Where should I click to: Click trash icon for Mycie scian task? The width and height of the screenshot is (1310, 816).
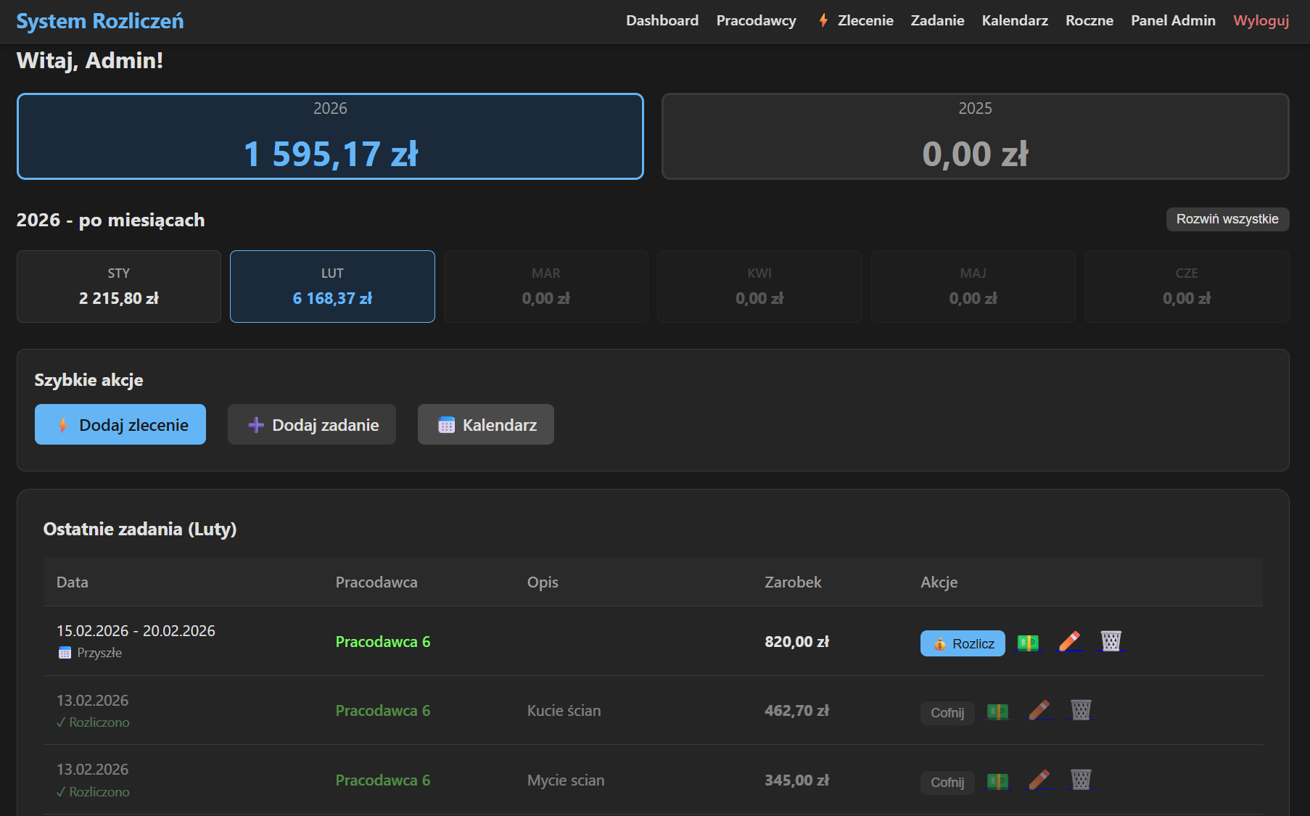tap(1080, 780)
